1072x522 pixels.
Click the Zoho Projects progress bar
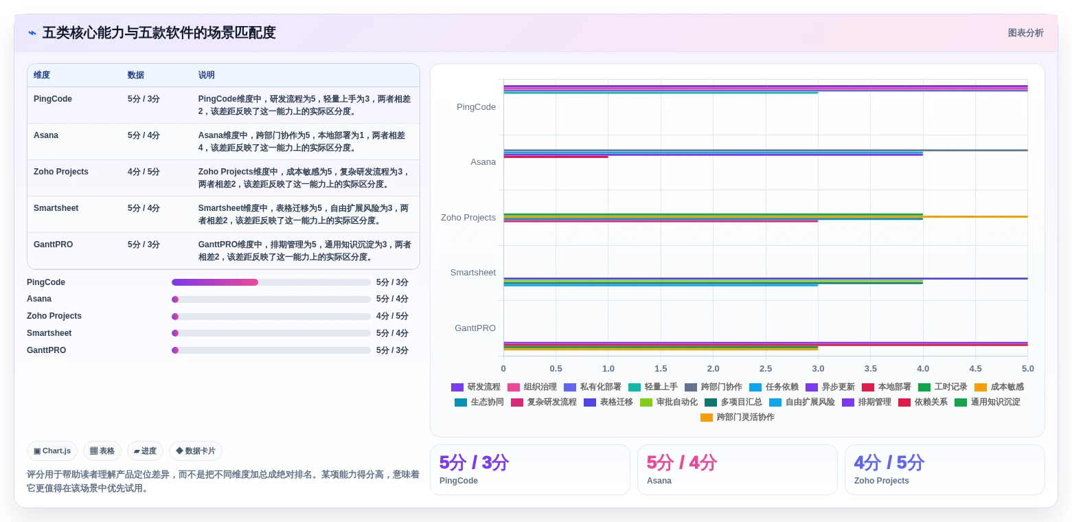[271, 317]
